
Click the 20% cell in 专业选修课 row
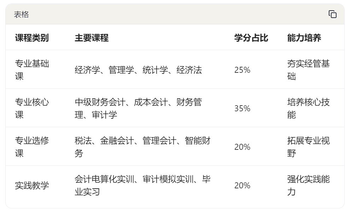242,147
